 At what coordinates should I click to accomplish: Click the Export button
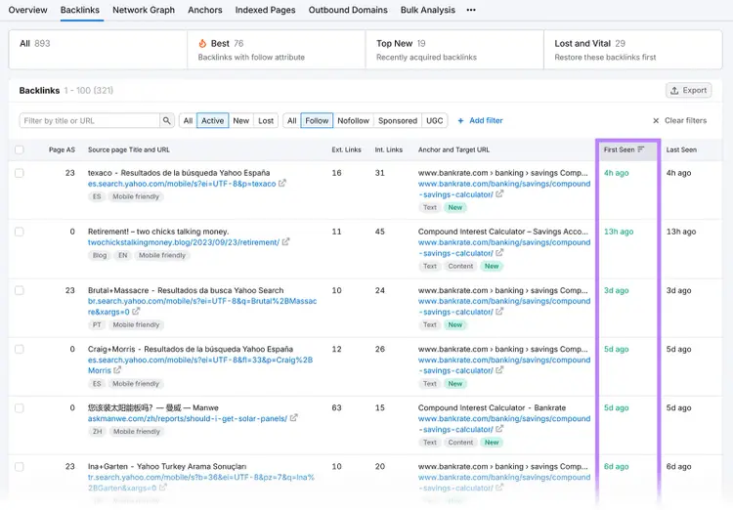689,90
